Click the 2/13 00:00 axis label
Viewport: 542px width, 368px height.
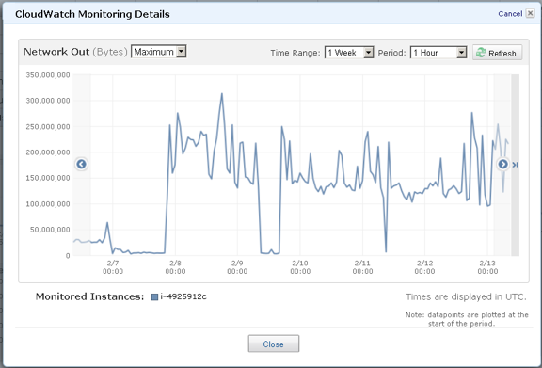coord(487,267)
